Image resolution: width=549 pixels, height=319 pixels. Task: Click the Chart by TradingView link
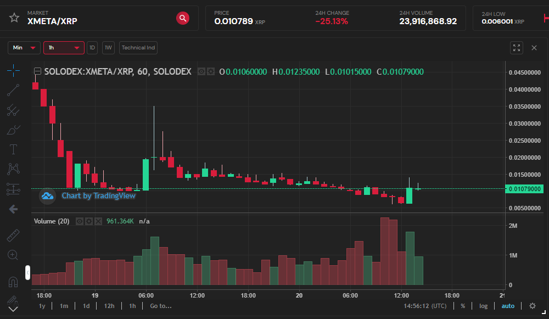(99, 195)
